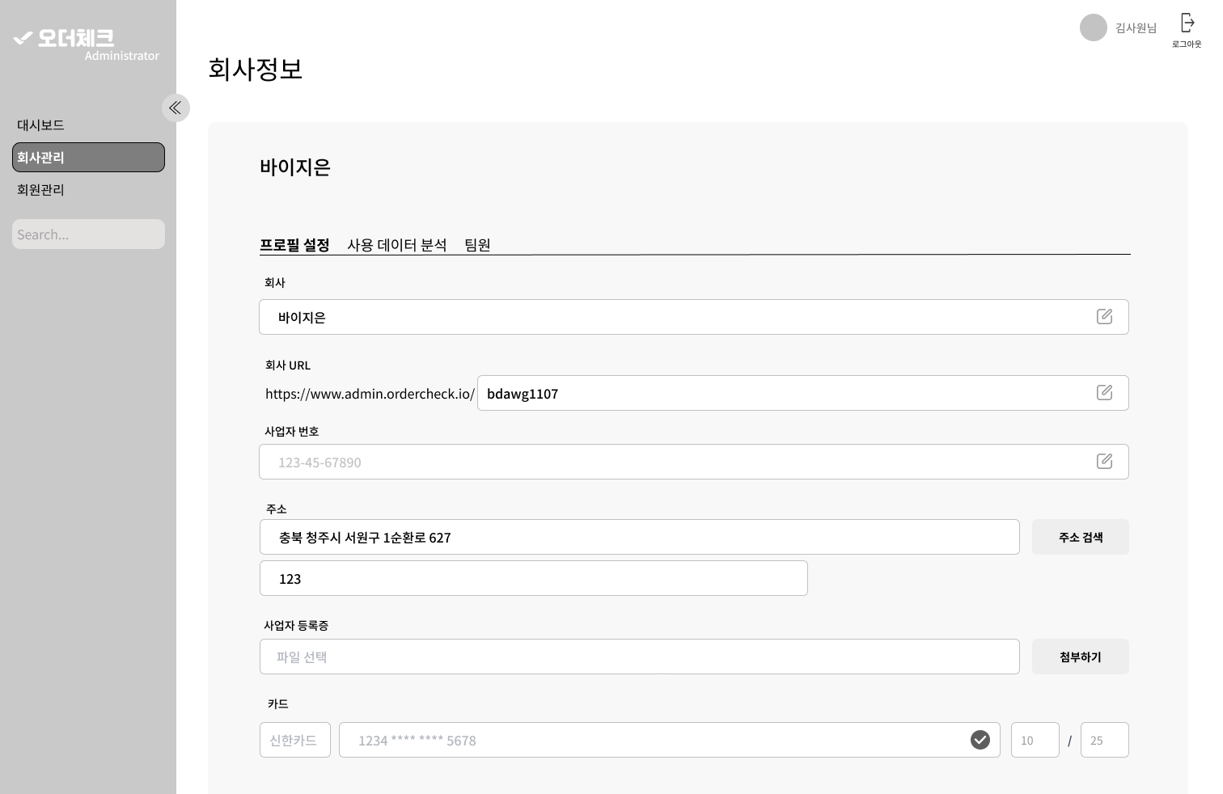Go to 회원관리 in sidebar
The image size is (1223, 794).
click(40, 190)
